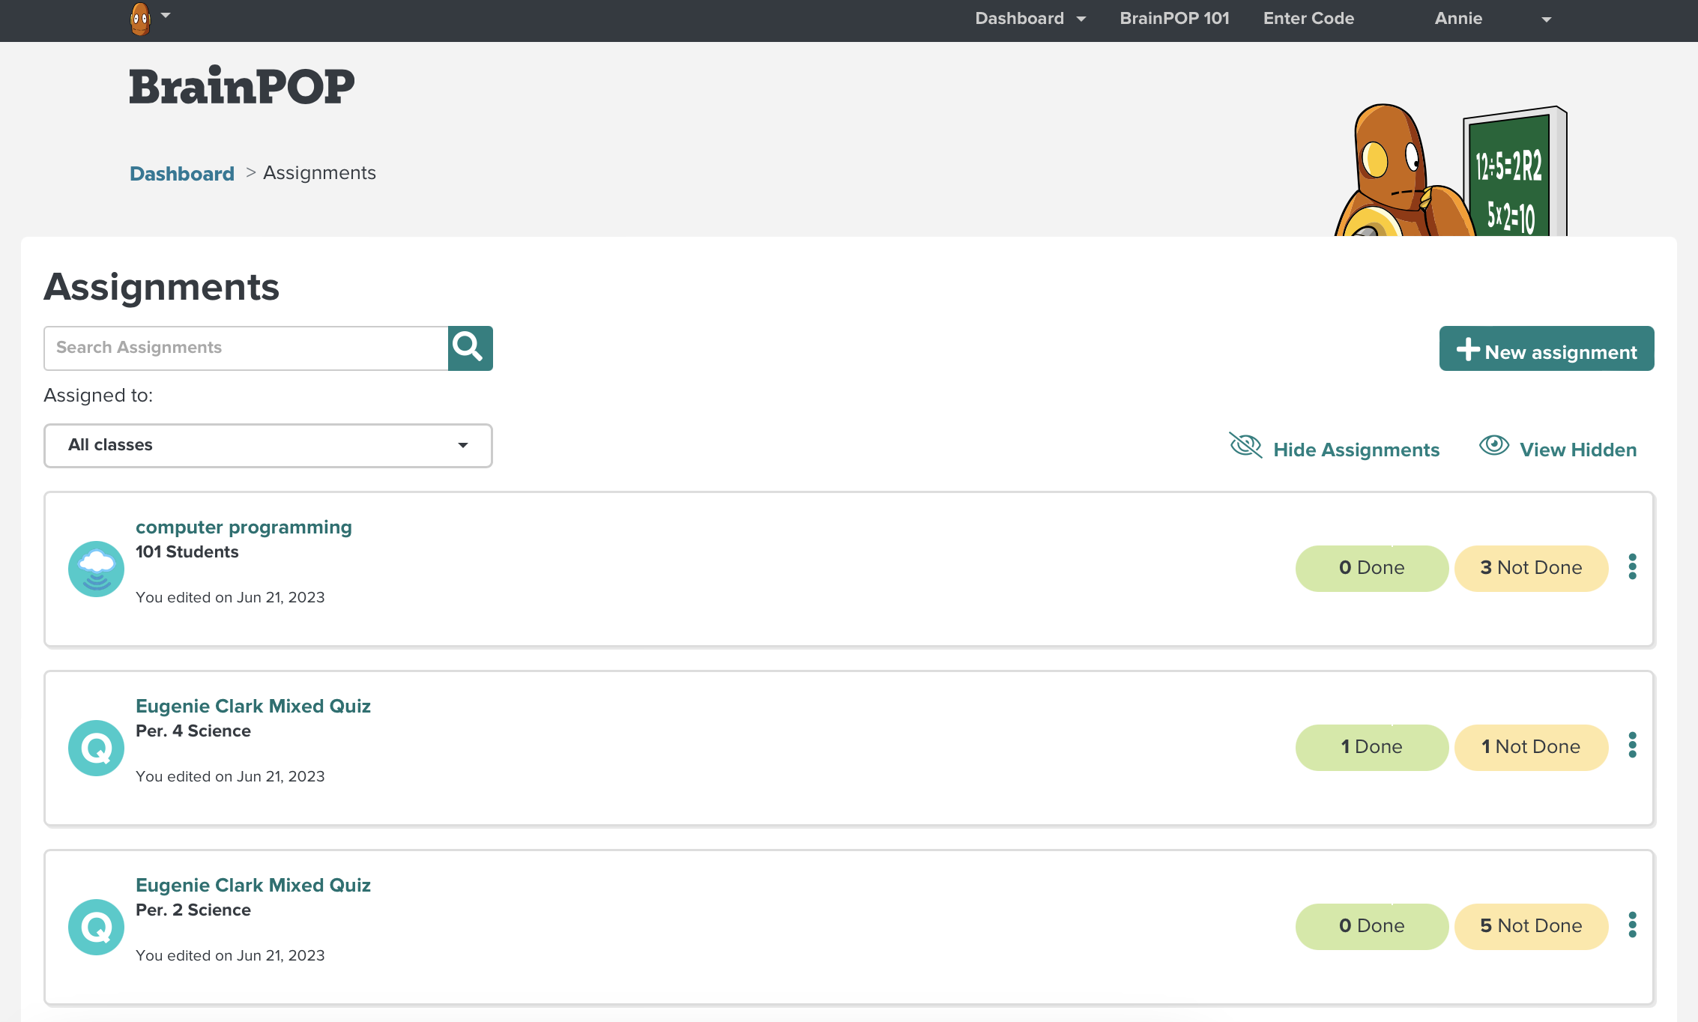Click the eye View Hidden icon
1698x1022 pixels.
tap(1494, 445)
